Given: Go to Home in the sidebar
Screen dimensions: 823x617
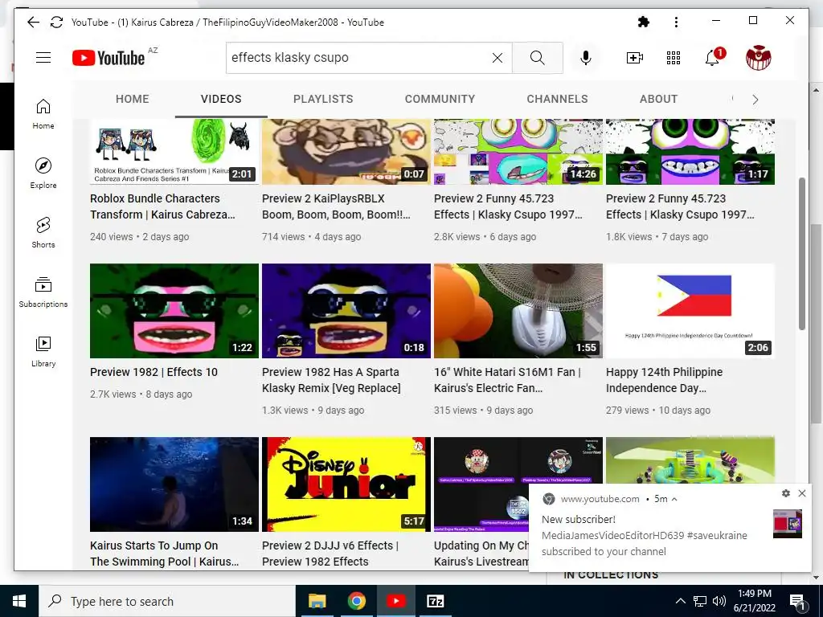Looking at the screenshot, I should [x=43, y=114].
